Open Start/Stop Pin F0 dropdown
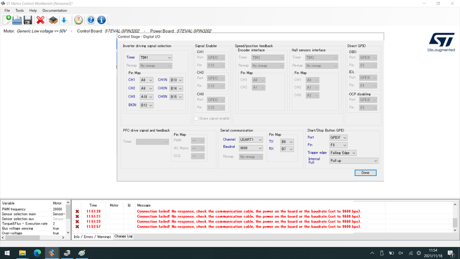The image size is (460, 259). point(338,145)
